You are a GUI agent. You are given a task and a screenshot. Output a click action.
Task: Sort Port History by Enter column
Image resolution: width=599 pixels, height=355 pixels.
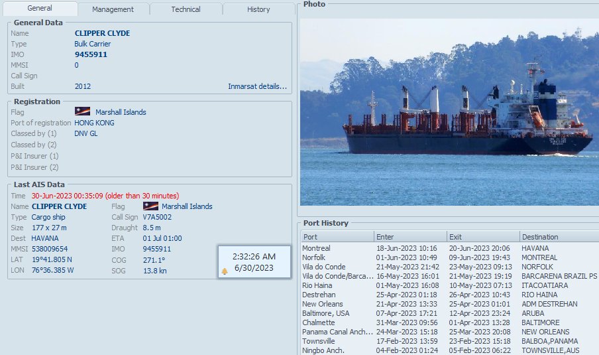[x=410, y=237]
